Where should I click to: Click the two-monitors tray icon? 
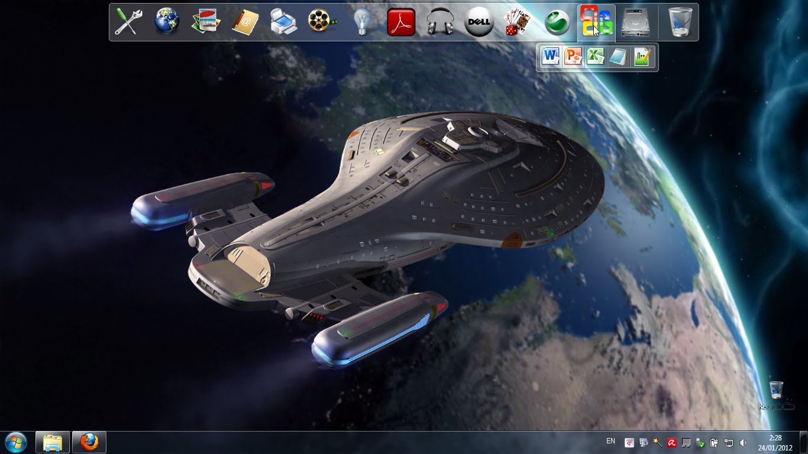[644, 442]
